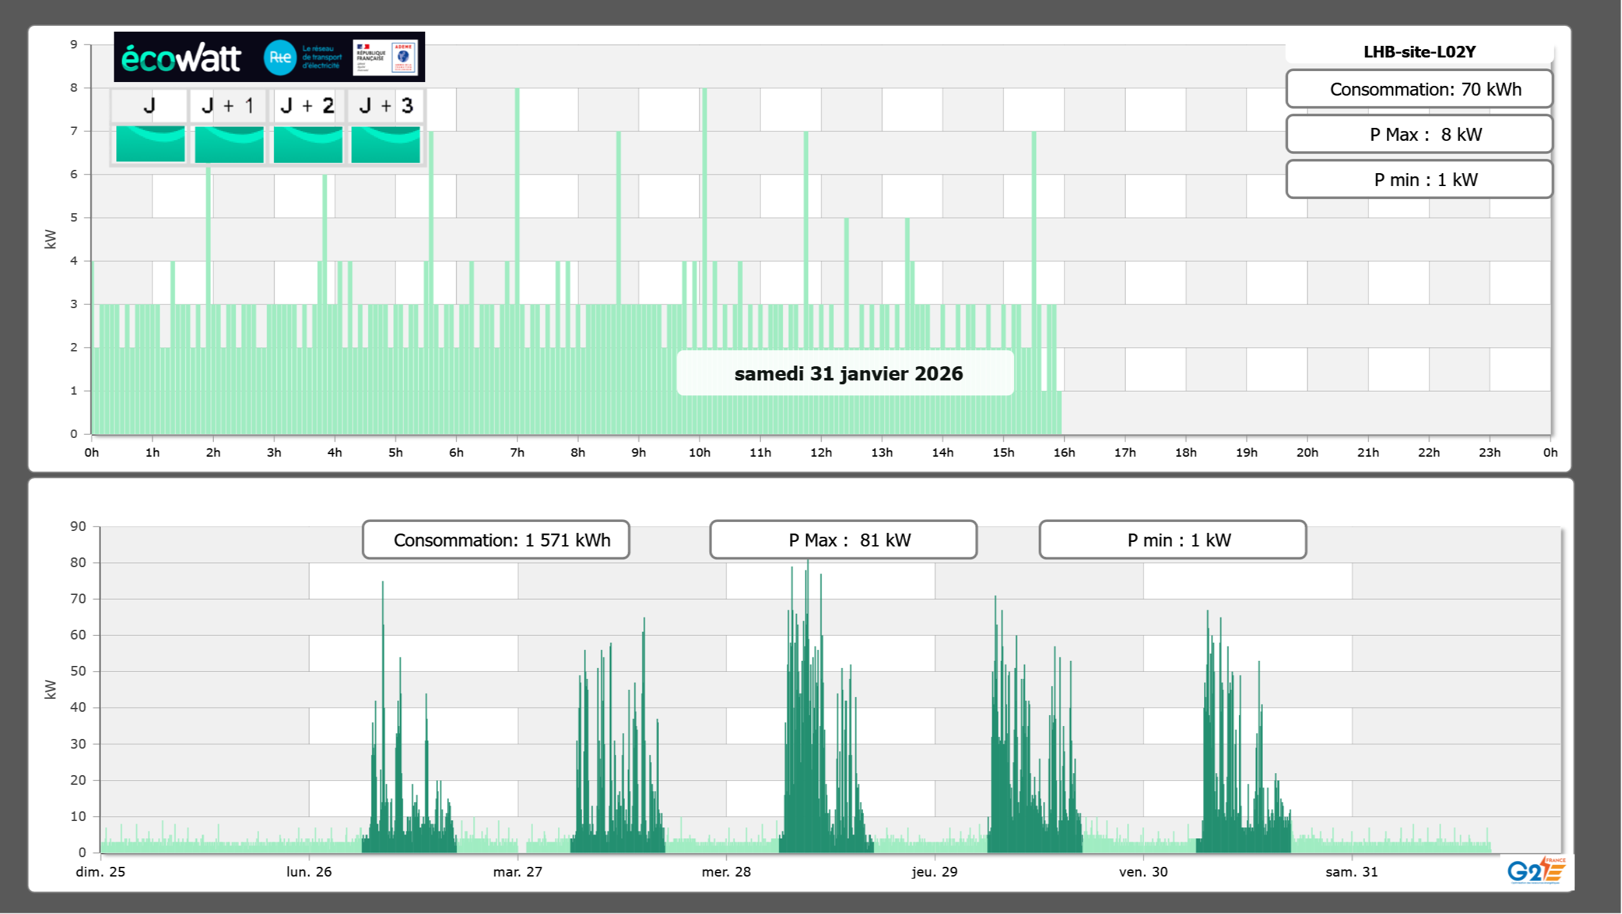Click the green J + 2 signal icon

[x=307, y=144]
